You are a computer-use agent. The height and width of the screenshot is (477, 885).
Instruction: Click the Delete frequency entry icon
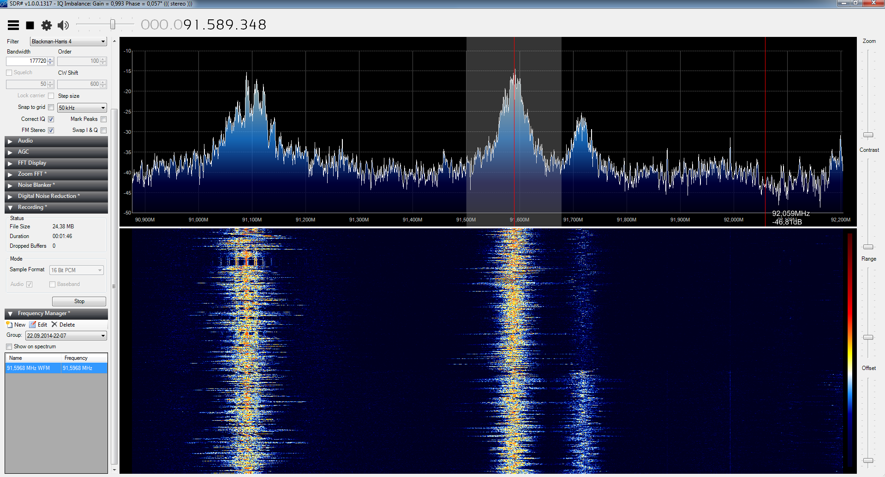54,325
